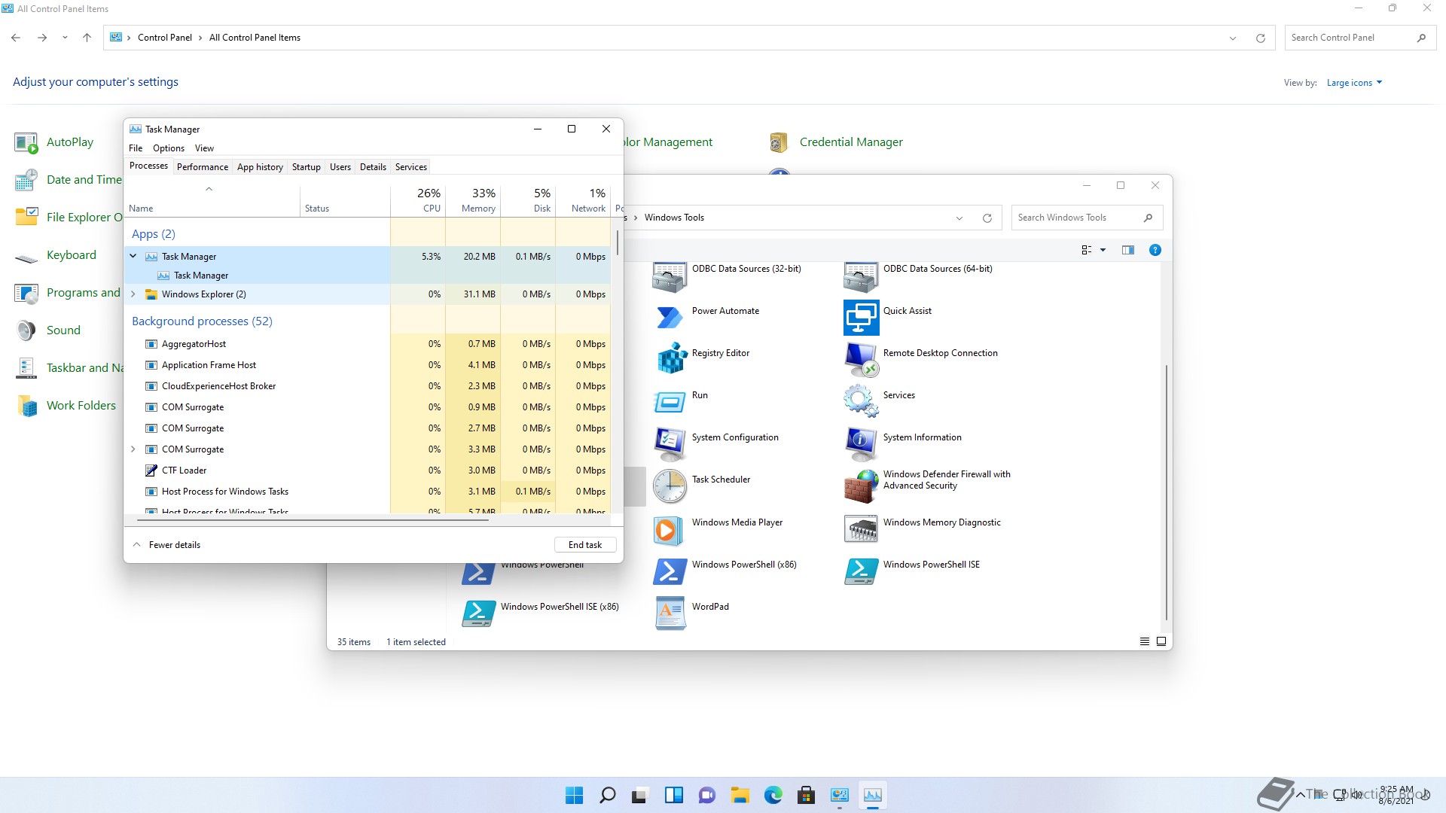Go up one level in Control Panel
1446x813 pixels.
tap(87, 38)
